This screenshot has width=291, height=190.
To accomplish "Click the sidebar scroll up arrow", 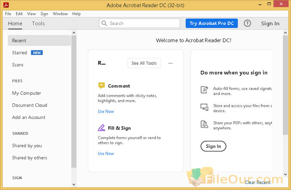I will click(74, 33).
